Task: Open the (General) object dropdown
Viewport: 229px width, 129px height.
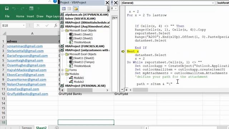Action: click(213, 3)
